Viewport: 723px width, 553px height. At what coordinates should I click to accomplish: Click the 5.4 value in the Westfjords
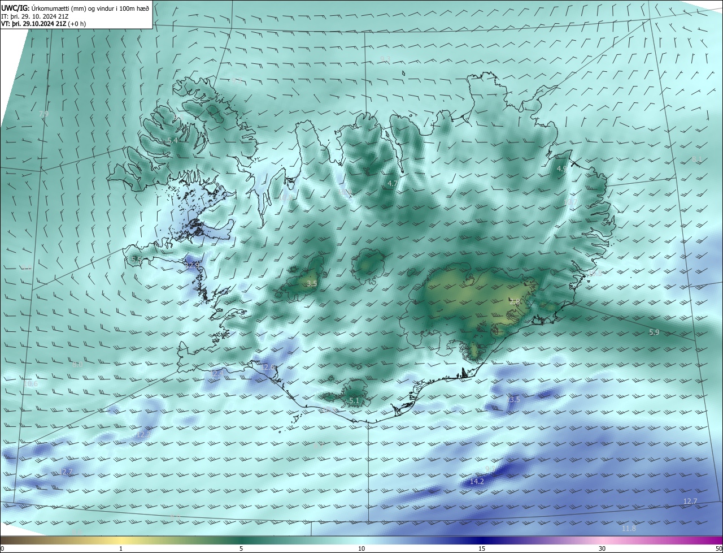173,140
